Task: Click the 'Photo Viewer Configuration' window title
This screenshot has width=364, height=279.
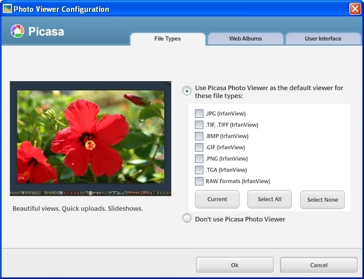Action: point(61,9)
